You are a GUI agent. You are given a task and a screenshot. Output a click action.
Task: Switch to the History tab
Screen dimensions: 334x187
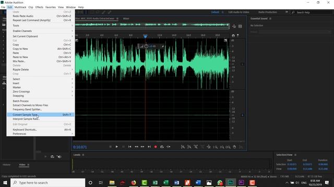point(6,165)
